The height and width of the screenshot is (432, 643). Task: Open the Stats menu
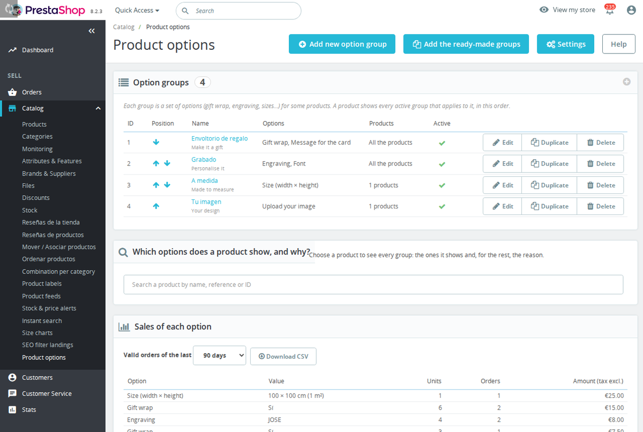coord(29,409)
